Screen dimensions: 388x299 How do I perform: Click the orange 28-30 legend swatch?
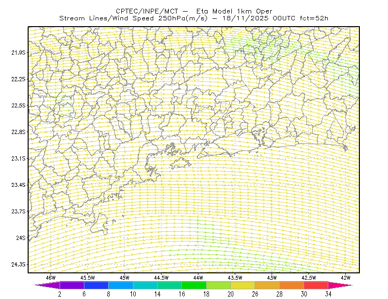point(292,285)
